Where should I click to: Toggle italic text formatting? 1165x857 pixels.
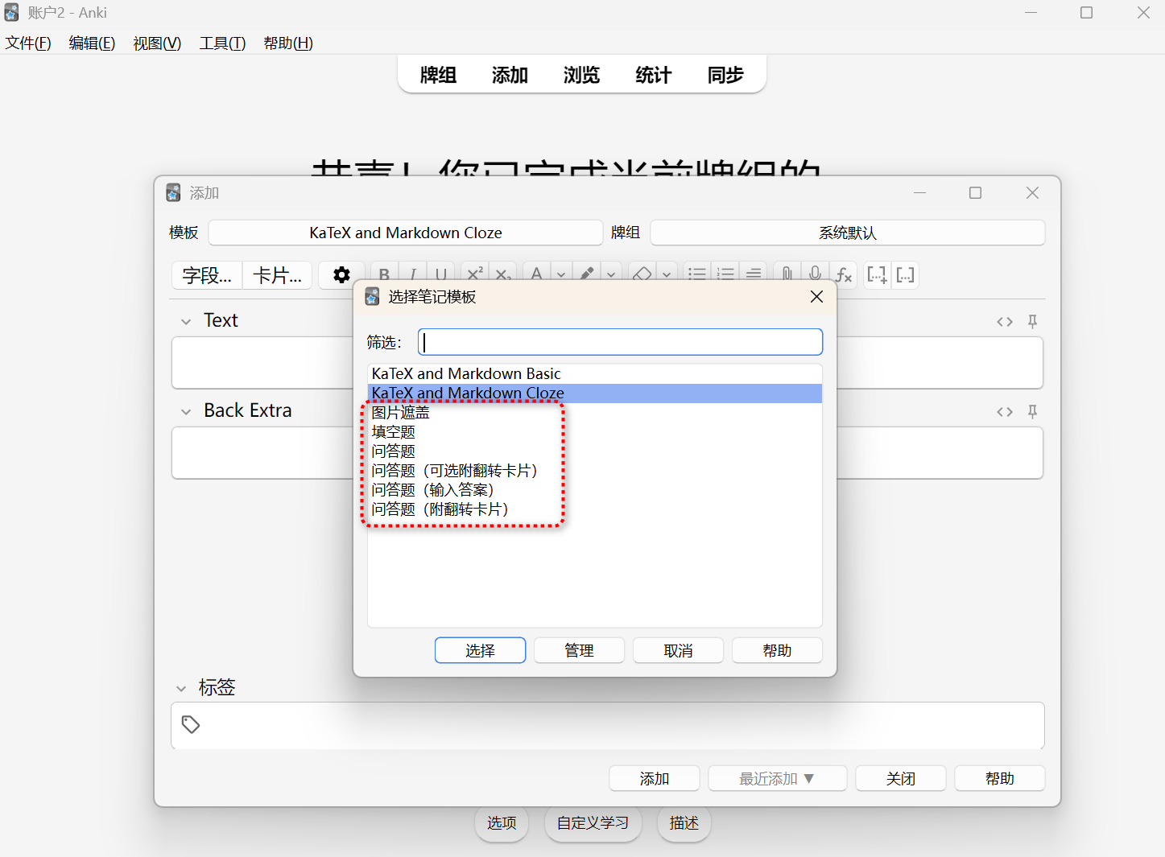[x=413, y=274]
